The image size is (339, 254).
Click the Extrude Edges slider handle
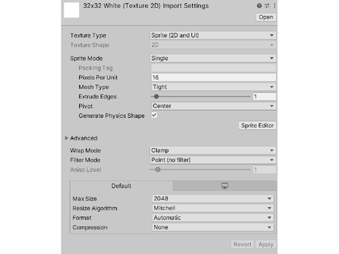pos(156,97)
